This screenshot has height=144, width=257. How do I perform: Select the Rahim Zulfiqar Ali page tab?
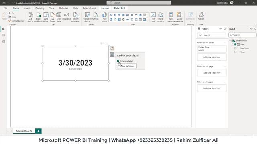pos(24,131)
